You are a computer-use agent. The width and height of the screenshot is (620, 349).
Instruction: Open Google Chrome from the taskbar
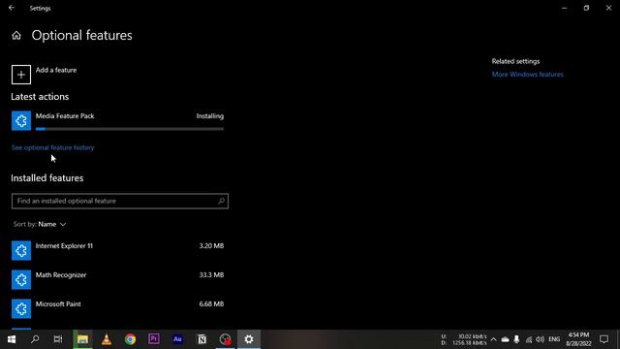(x=130, y=339)
